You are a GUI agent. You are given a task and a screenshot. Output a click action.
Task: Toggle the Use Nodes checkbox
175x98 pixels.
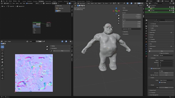27,3
